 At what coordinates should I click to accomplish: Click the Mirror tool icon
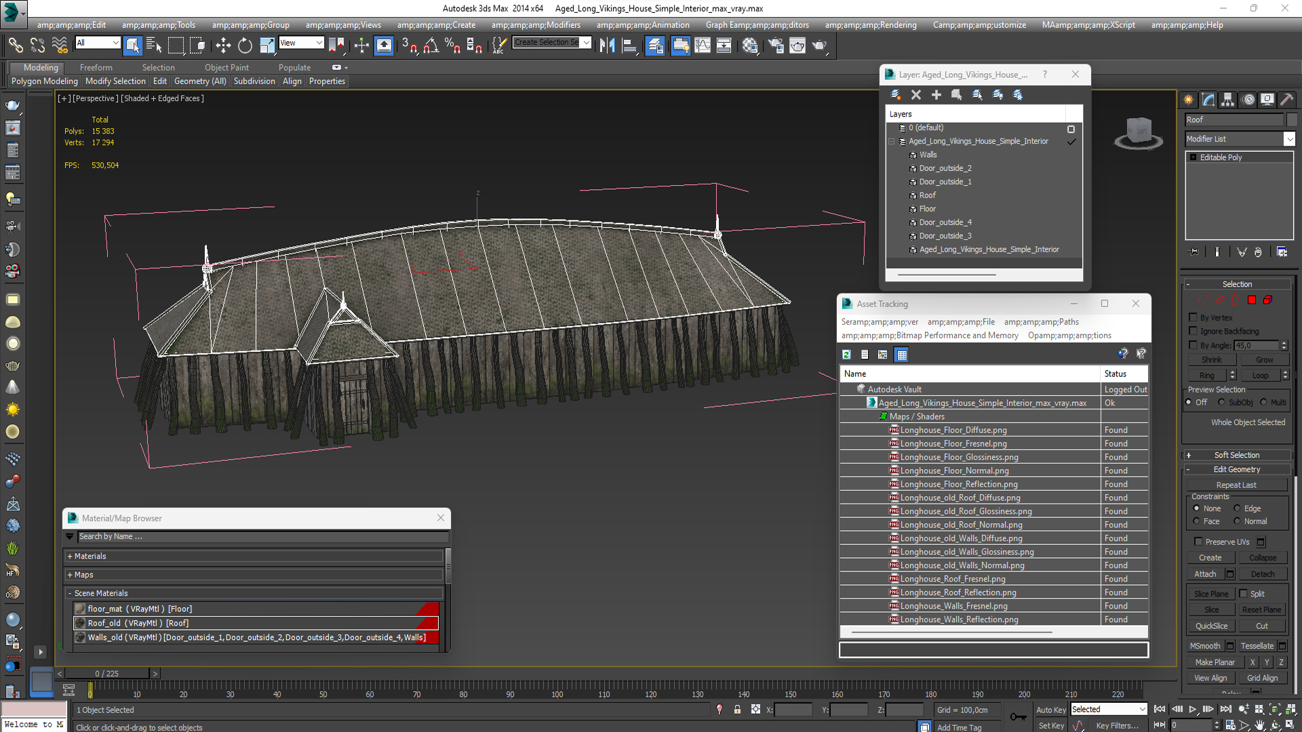click(x=607, y=45)
